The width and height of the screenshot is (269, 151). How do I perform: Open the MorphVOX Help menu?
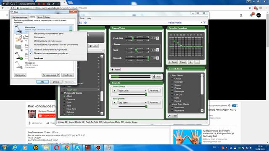click(x=90, y=18)
